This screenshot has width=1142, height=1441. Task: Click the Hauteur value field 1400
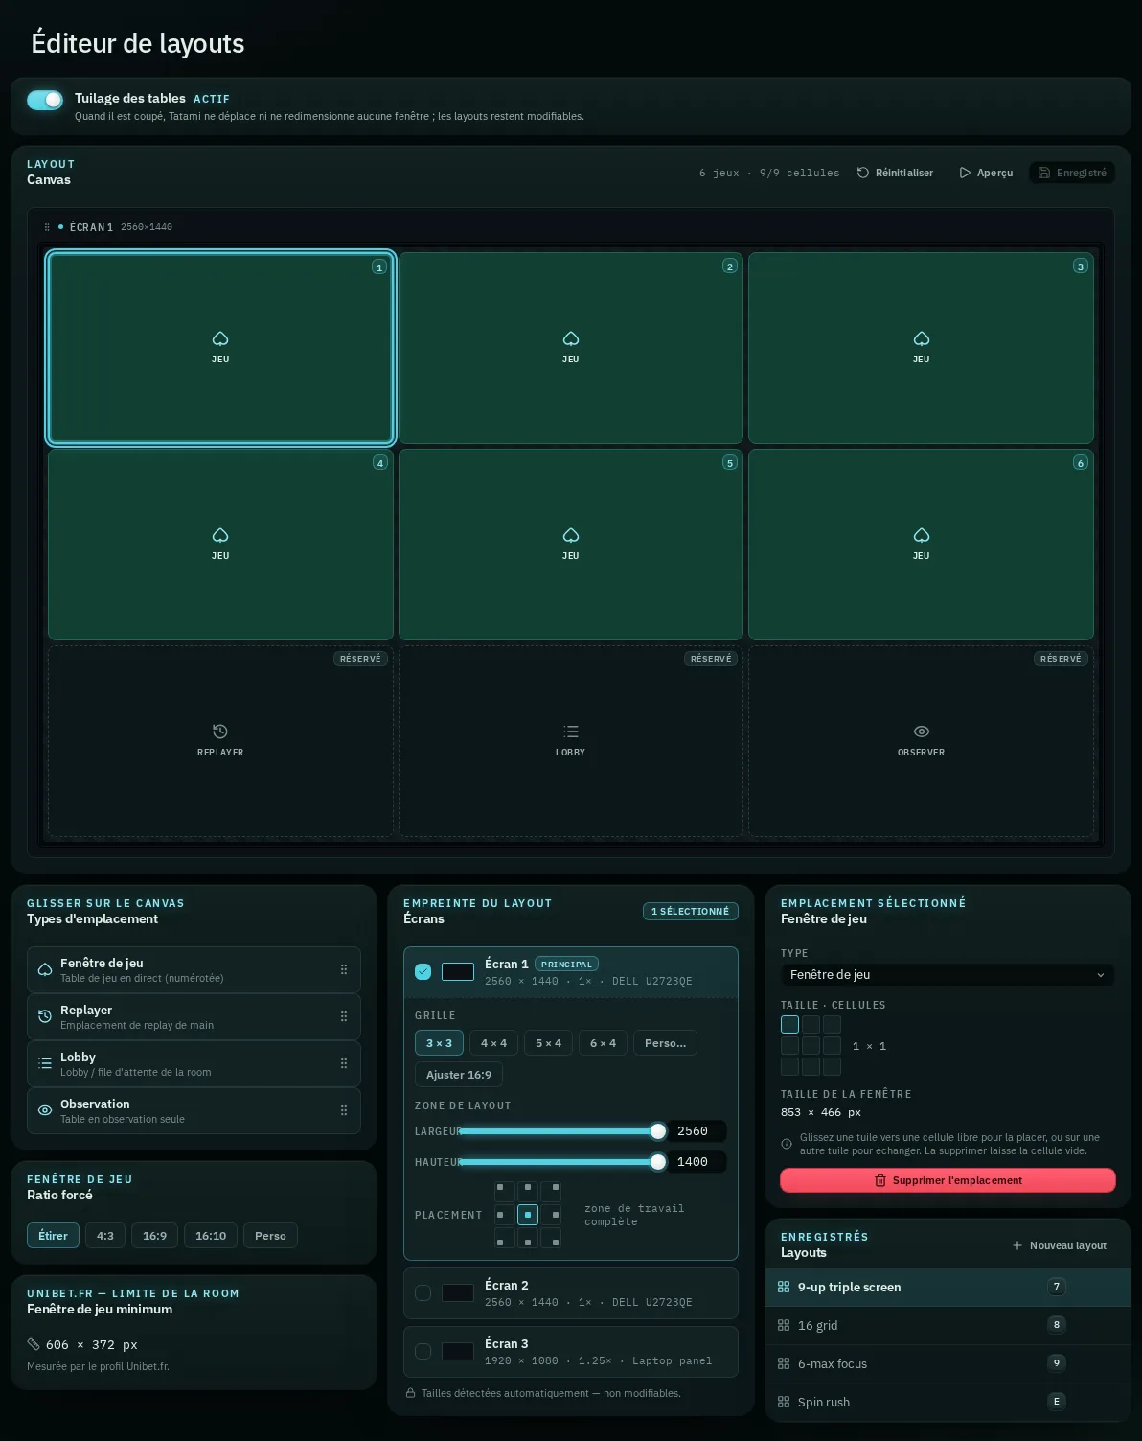point(697,1162)
